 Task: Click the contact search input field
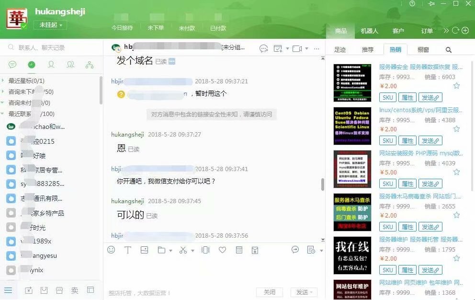click(52, 47)
